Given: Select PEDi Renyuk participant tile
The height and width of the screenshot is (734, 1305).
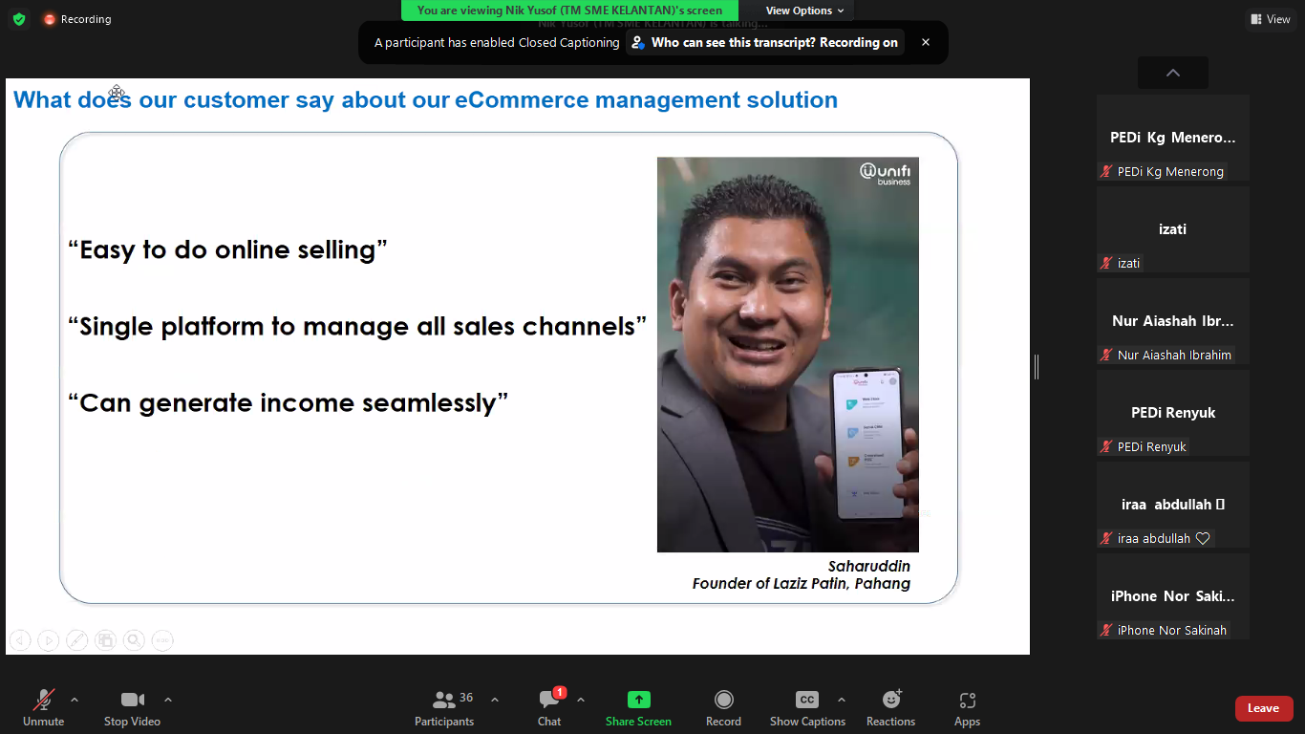Looking at the screenshot, I should [1172, 413].
